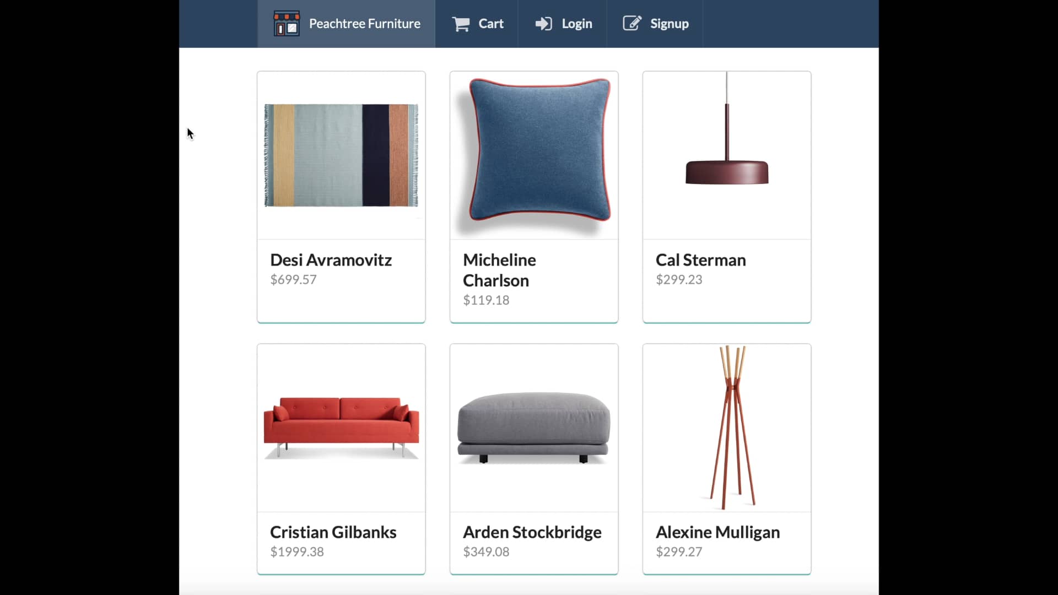Click the signup pencil icon
Screen dimensions: 1058x595
(x=632, y=23)
